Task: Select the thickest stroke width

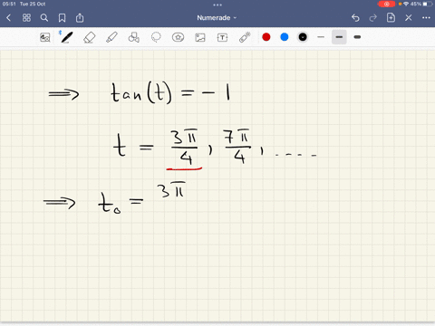Action: click(x=357, y=37)
